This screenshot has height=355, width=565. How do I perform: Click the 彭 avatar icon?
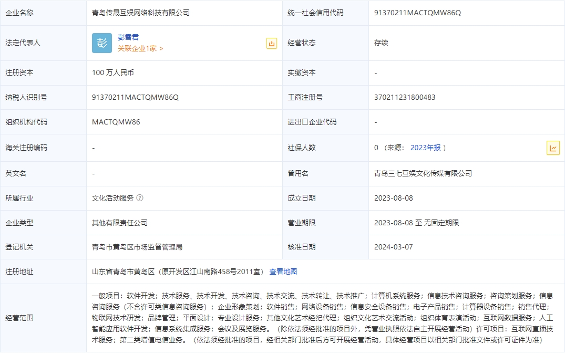point(102,43)
